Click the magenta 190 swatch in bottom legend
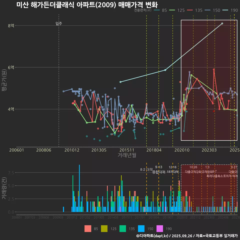 160,228
